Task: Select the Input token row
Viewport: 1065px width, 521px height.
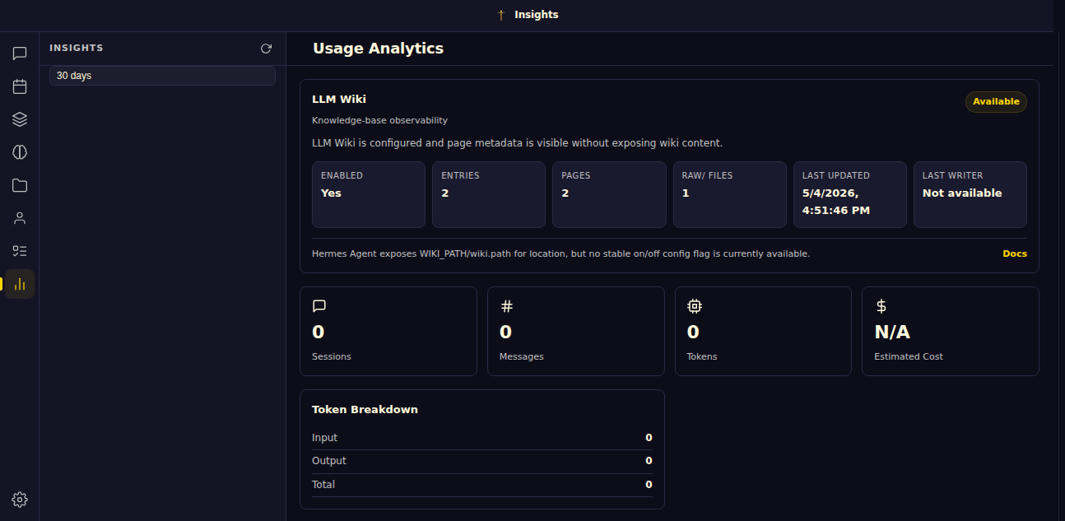Action: pyautogui.click(x=481, y=438)
